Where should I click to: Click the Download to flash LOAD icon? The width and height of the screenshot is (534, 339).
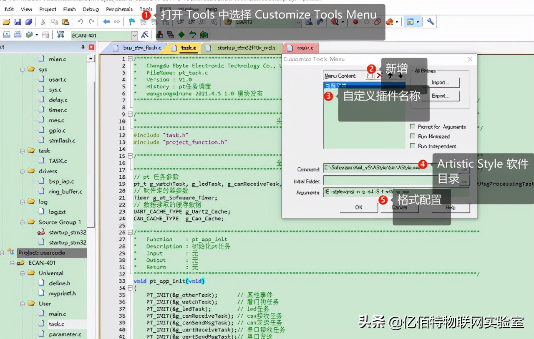pos(61,35)
